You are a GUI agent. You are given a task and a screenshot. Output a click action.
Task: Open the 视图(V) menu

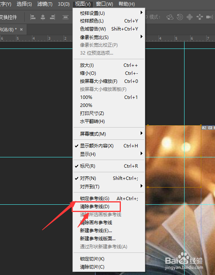pos(83,4)
